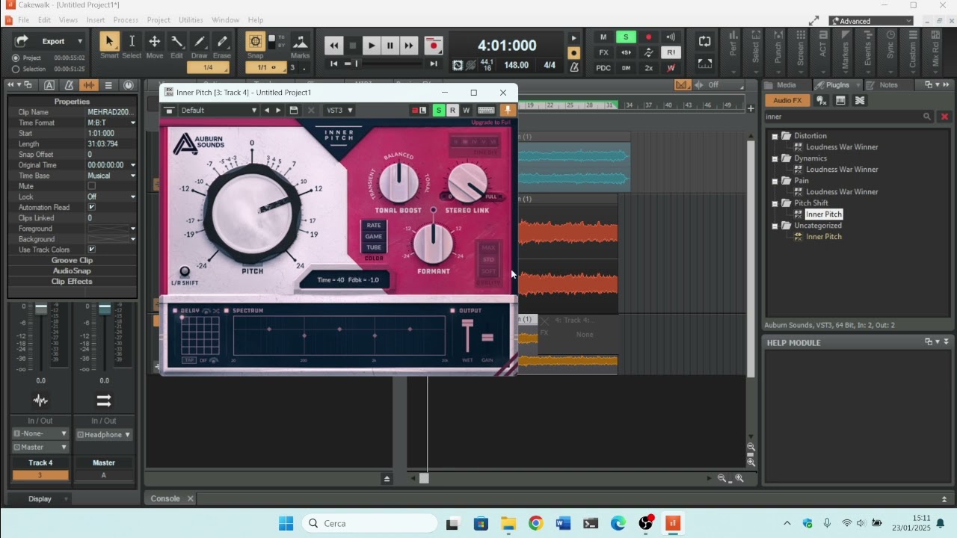The image size is (957, 538).
Task: Select the Smart tool
Action: [x=109, y=42]
